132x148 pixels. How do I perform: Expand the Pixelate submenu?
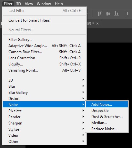coord(44,111)
